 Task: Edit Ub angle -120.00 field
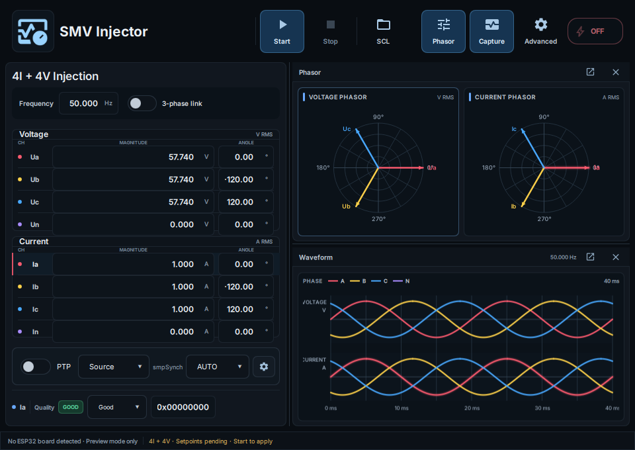246,179
